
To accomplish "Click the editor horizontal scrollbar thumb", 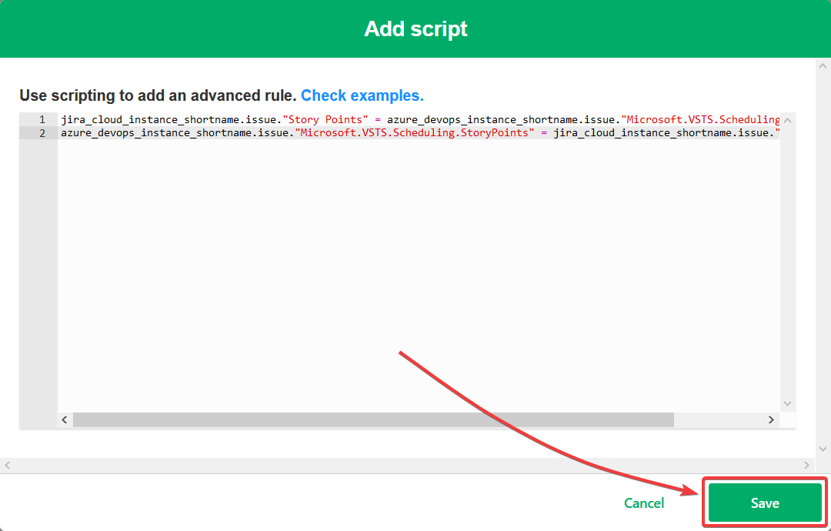I will [x=374, y=419].
